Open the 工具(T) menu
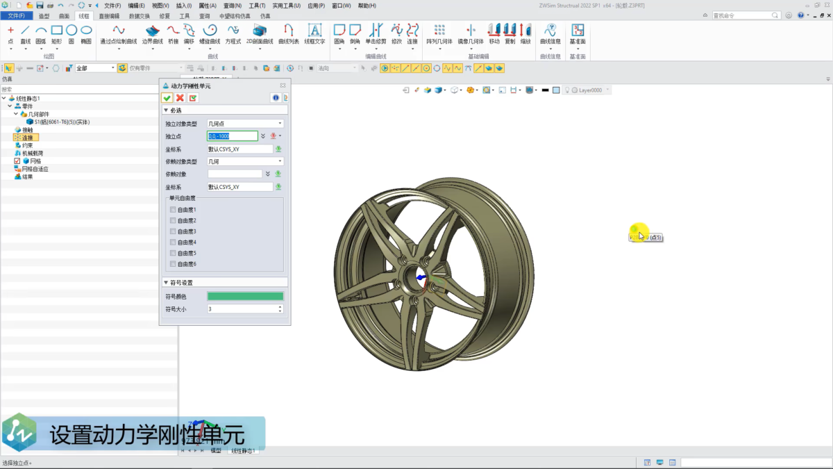The height and width of the screenshot is (469, 833). (256, 6)
